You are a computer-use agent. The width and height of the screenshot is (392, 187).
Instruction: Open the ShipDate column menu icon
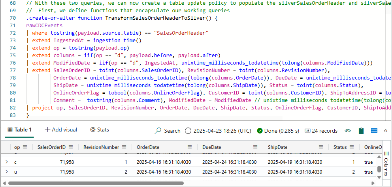(x=320, y=147)
